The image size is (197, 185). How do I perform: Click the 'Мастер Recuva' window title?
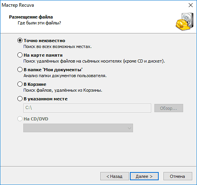[18, 5]
